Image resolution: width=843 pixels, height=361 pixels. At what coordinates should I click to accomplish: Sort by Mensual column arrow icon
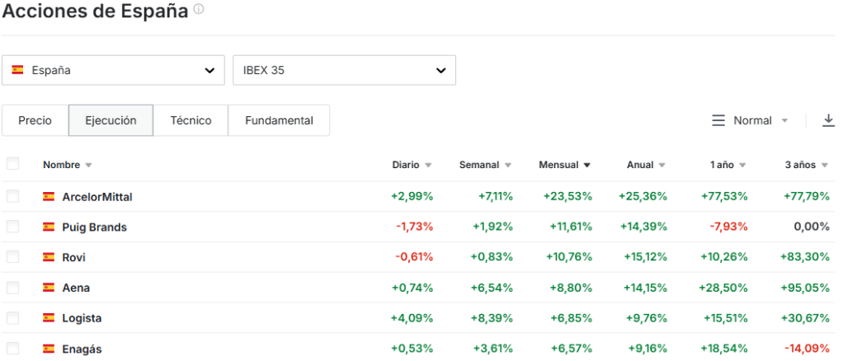(x=586, y=166)
